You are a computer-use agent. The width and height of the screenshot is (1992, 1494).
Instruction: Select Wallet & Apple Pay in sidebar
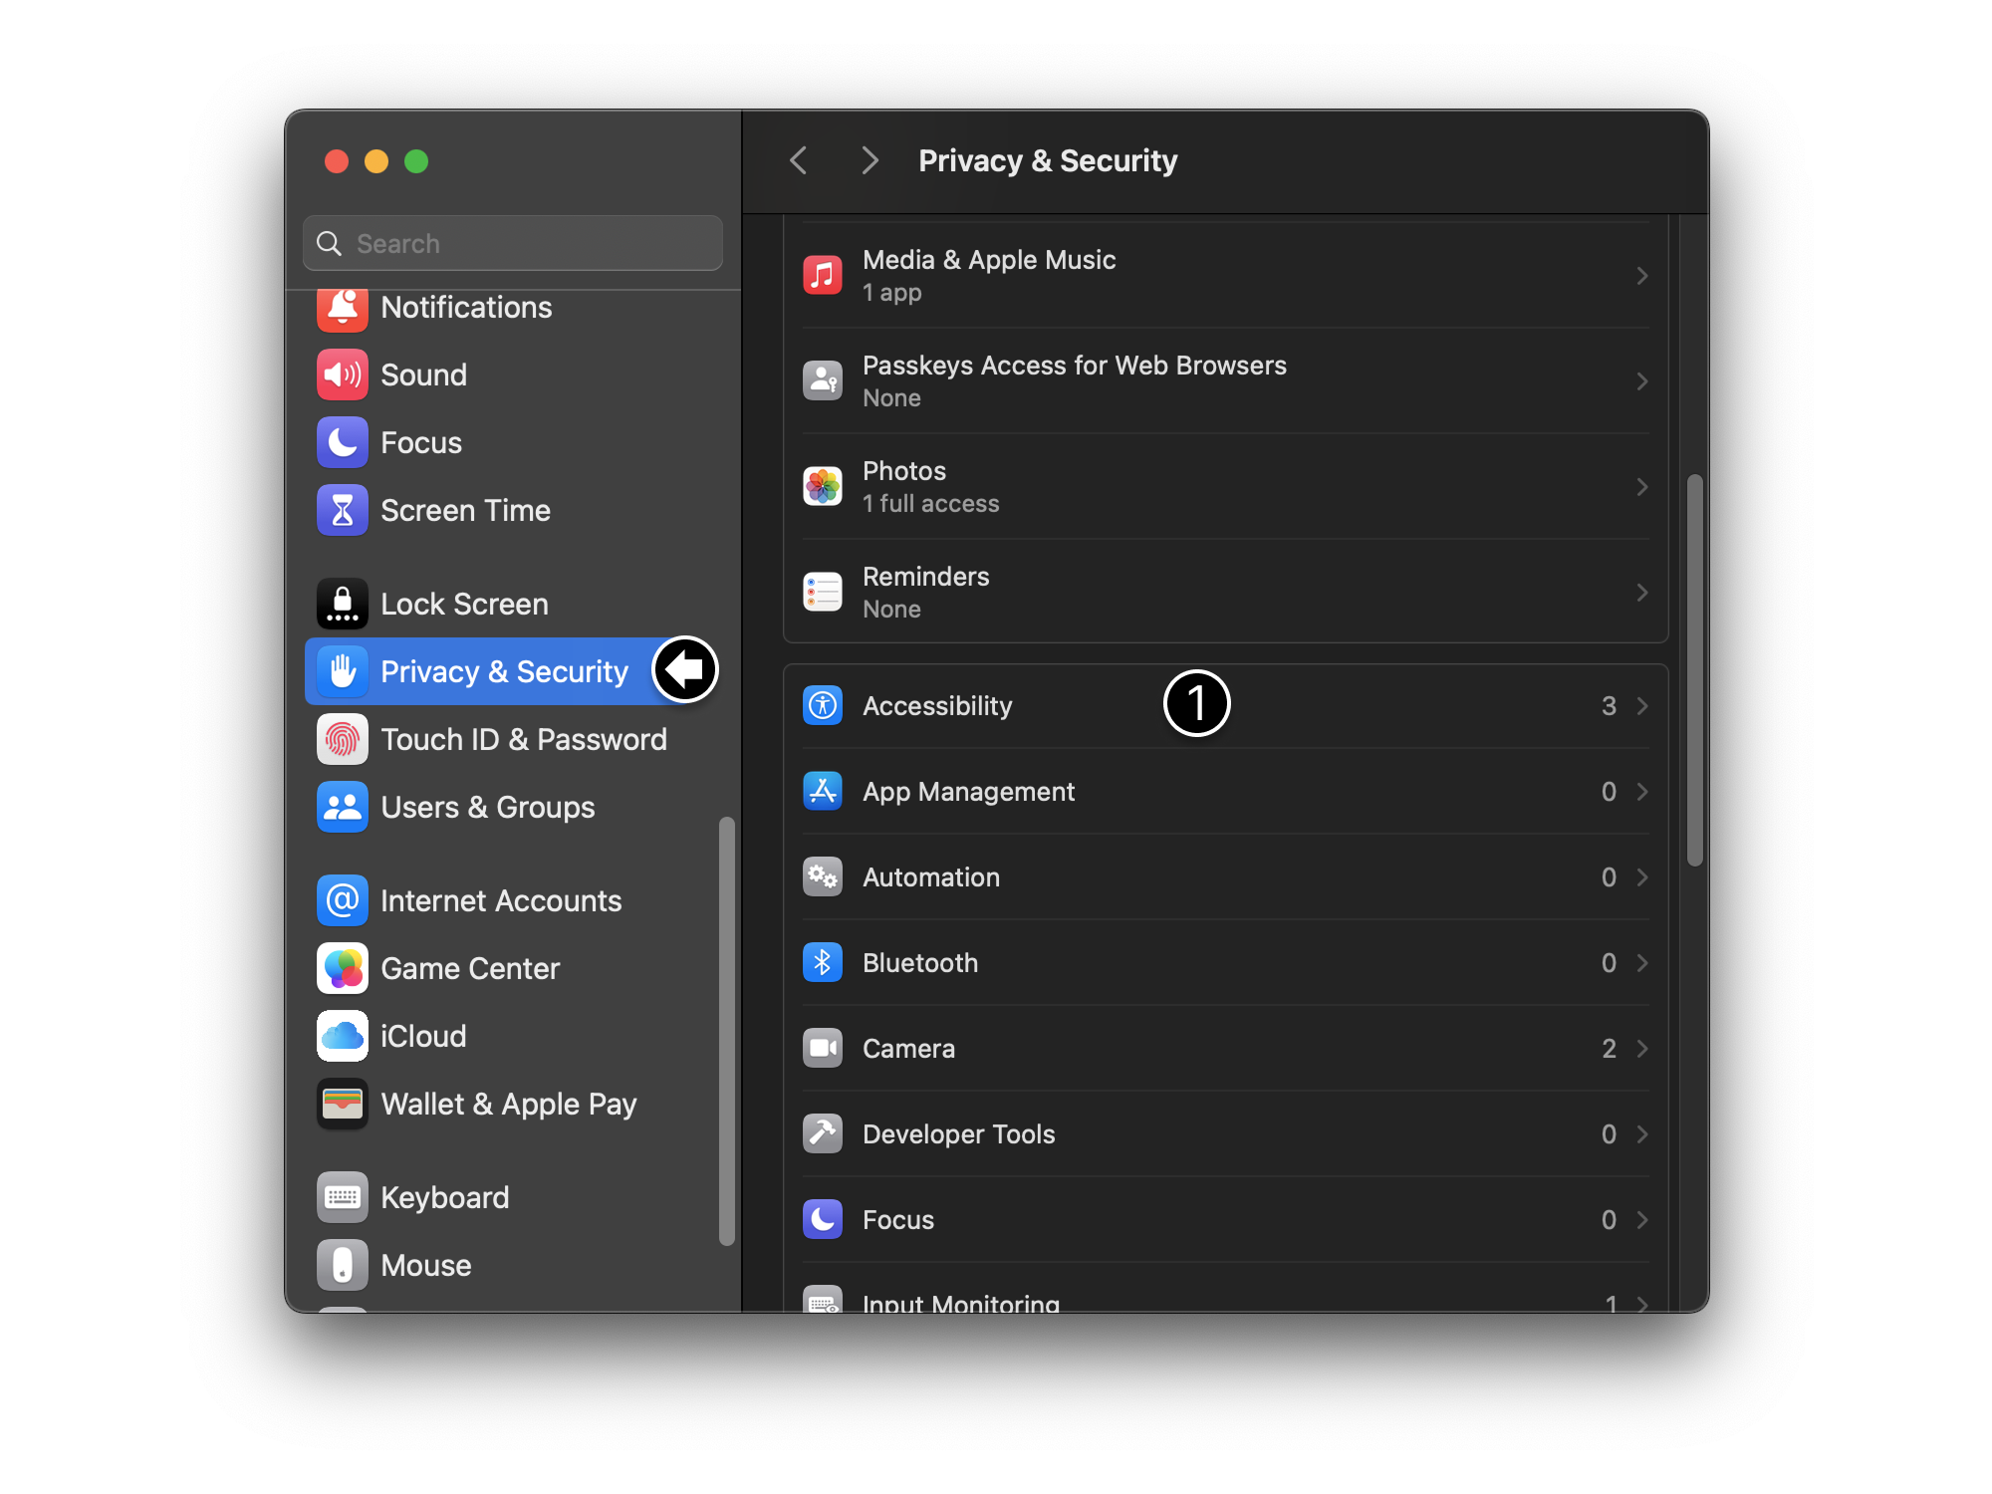[x=508, y=1105]
